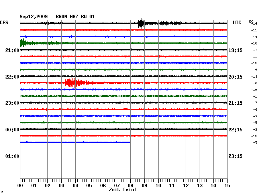Click the black seismic event burst on top trace

141,23
